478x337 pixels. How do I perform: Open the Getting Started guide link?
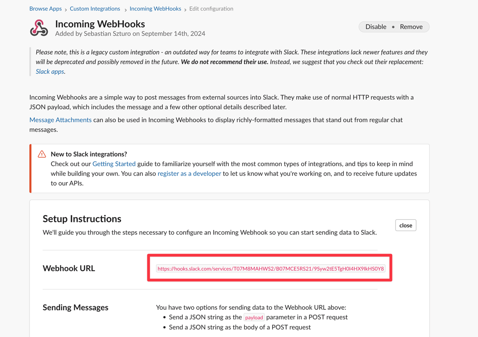114,164
